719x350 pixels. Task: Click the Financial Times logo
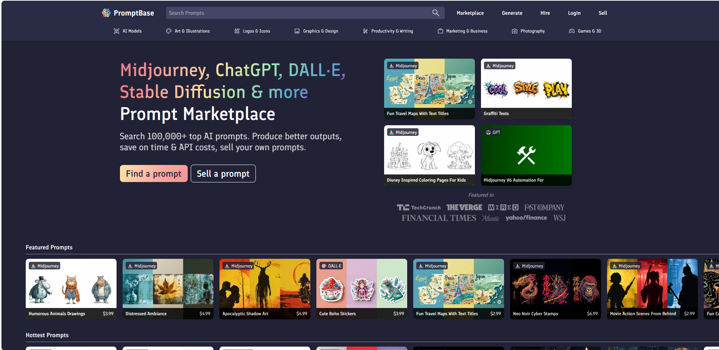[439, 218]
